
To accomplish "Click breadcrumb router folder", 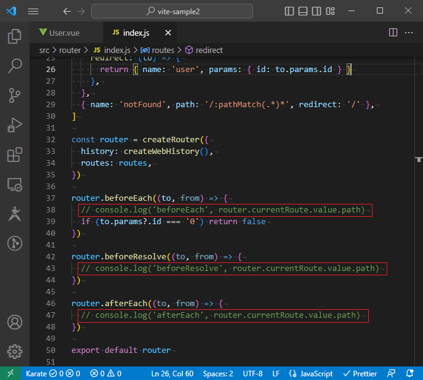I will coord(70,51).
